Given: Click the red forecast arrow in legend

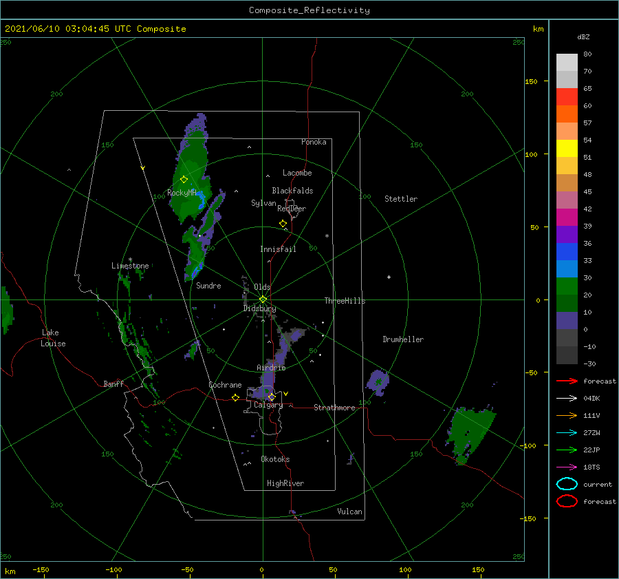Looking at the screenshot, I should click(567, 381).
